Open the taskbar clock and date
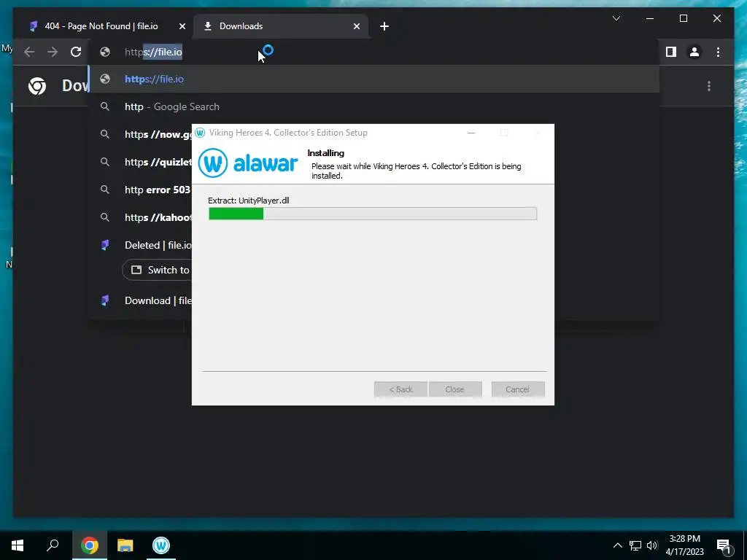The image size is (747, 560). (684, 545)
